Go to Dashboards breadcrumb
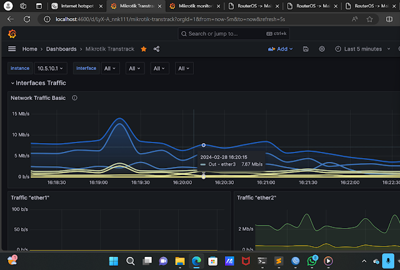This screenshot has height=270, width=400. pos(61,49)
